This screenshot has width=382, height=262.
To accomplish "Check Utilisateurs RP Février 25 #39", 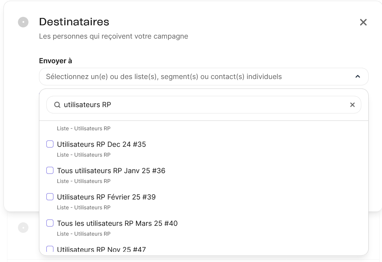I will 50,197.
